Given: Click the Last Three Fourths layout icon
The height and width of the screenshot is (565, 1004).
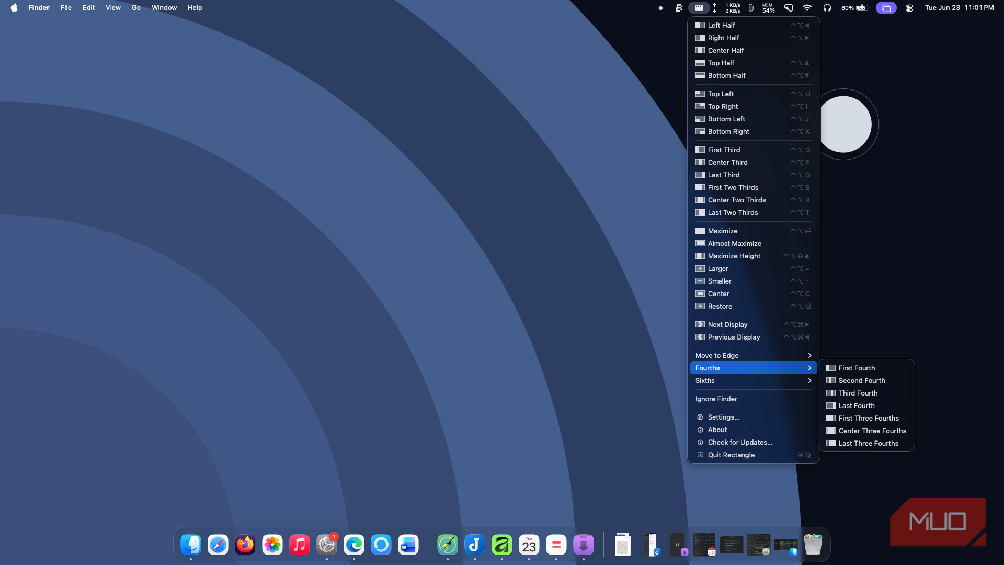Looking at the screenshot, I should 831,443.
